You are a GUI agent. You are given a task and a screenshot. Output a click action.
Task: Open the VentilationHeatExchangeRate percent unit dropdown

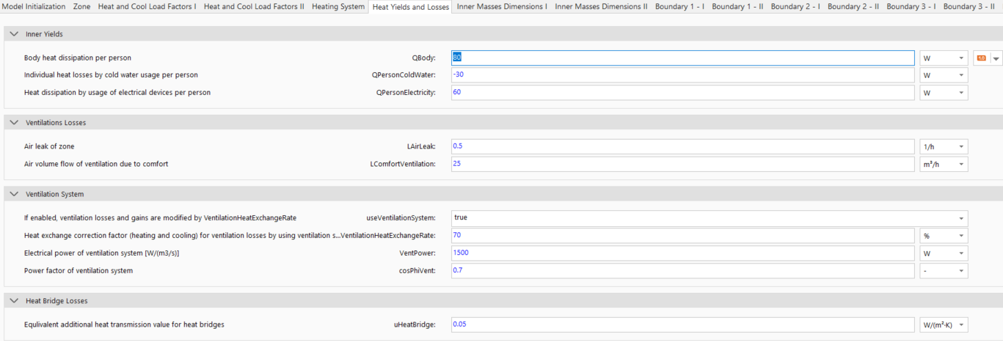tap(944, 235)
